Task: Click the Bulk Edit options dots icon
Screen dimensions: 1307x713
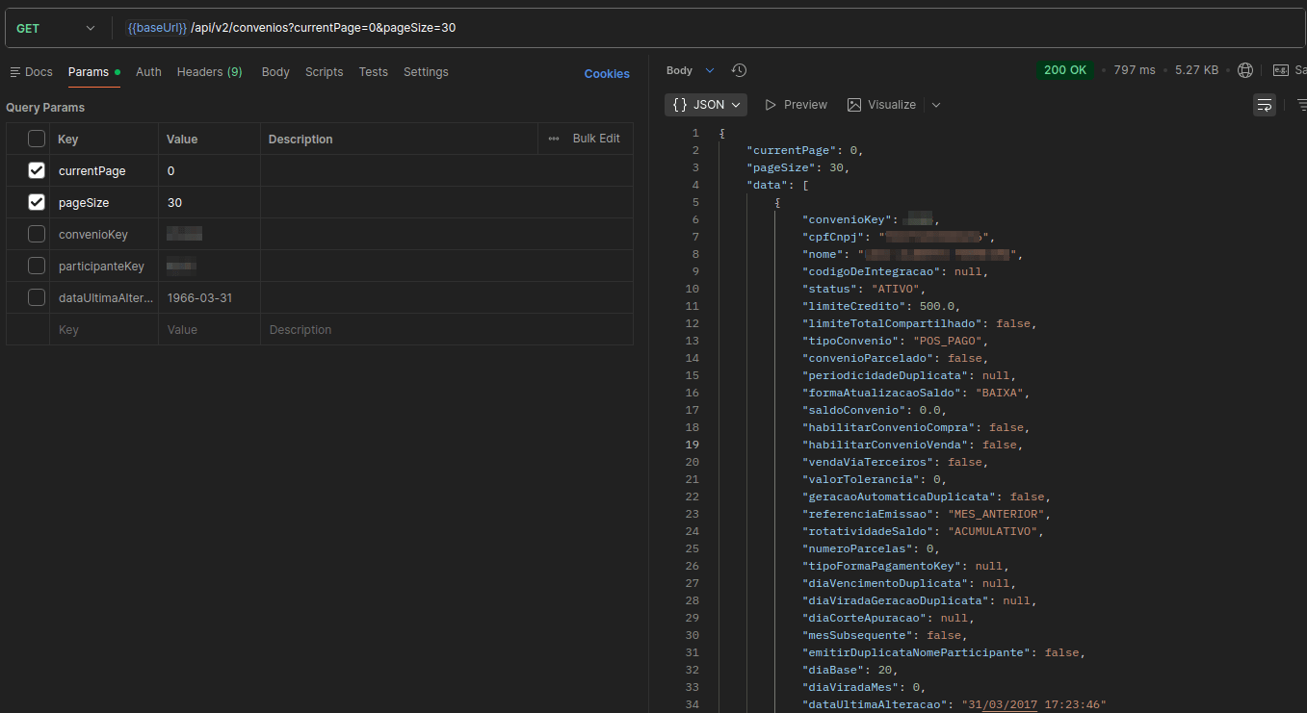Action: 554,139
